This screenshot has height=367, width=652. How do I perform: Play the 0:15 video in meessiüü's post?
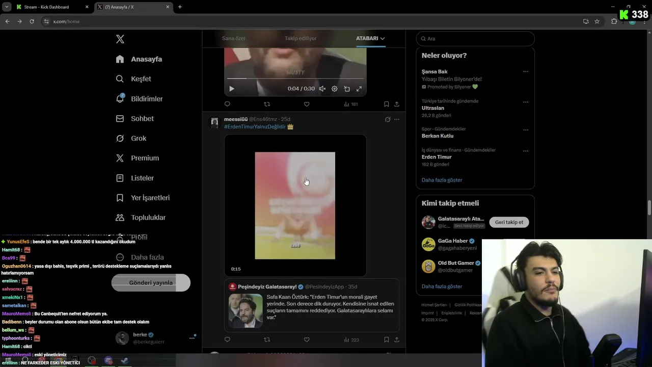coord(295,205)
